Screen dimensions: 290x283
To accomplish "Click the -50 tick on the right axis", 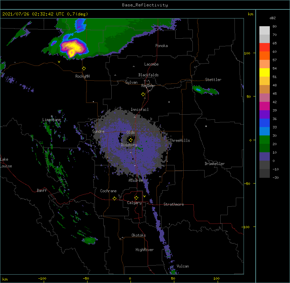I will click(x=247, y=184).
